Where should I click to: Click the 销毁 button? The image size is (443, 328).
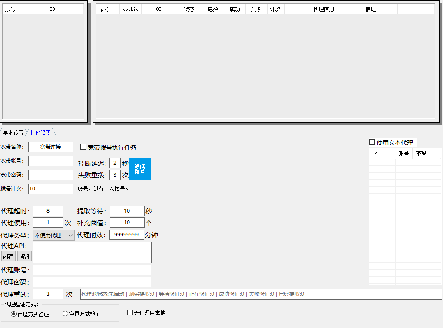click(24, 256)
